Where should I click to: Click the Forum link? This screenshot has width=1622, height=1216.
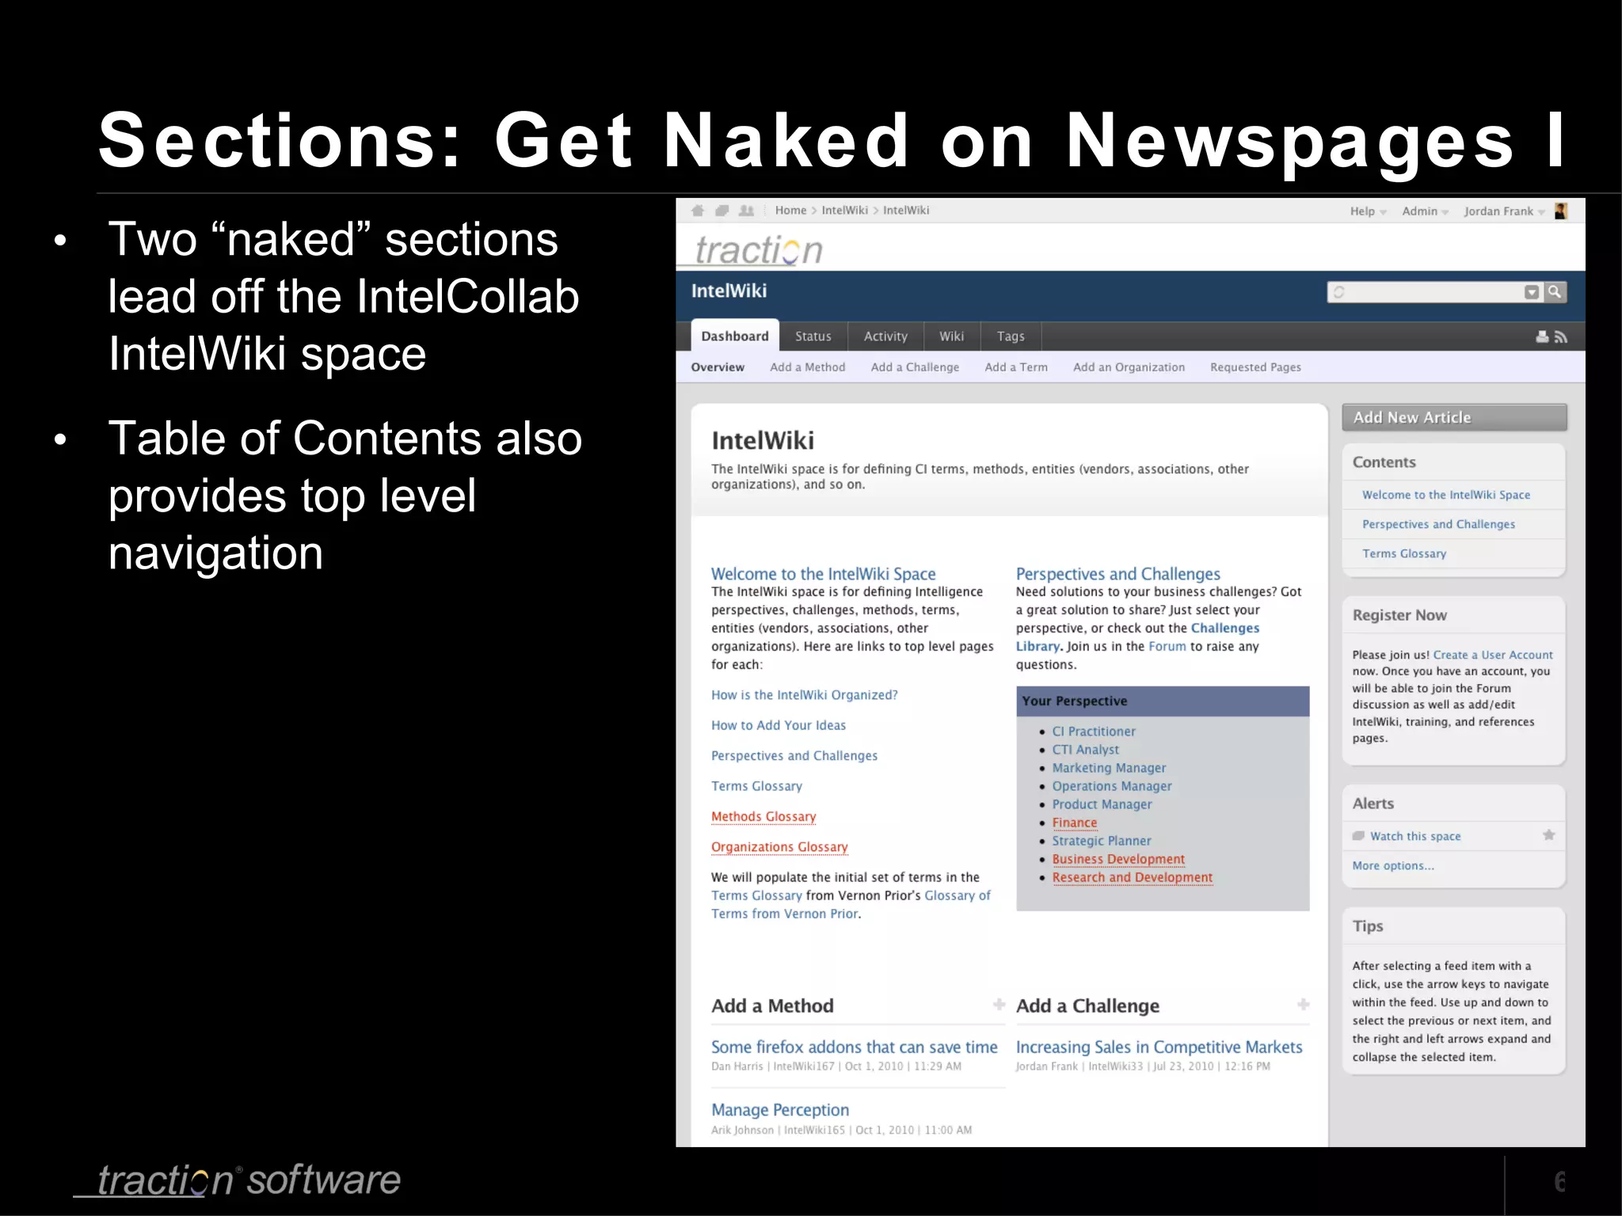(1167, 646)
